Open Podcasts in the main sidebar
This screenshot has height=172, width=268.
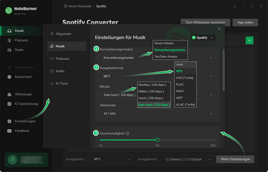pyautogui.click(x=21, y=40)
